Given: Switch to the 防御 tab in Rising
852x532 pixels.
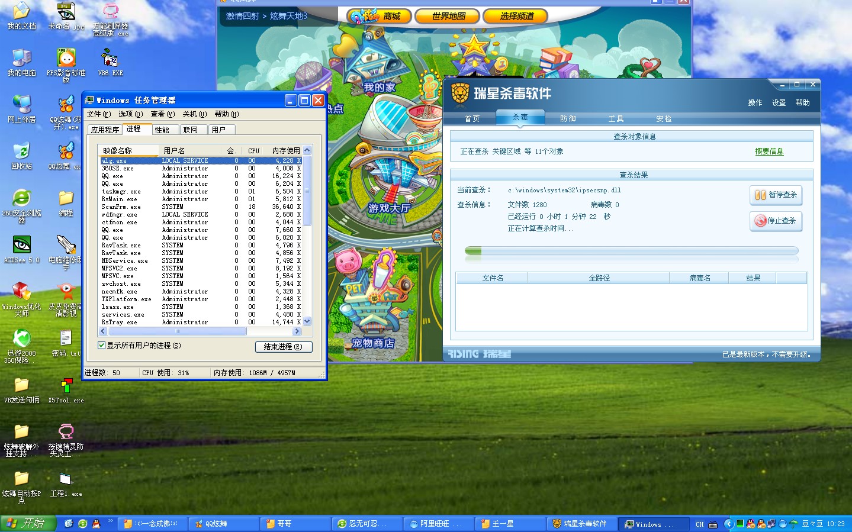Looking at the screenshot, I should click(568, 118).
